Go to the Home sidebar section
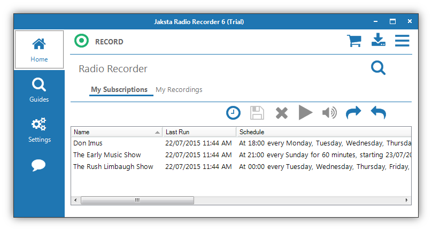 tap(39, 50)
